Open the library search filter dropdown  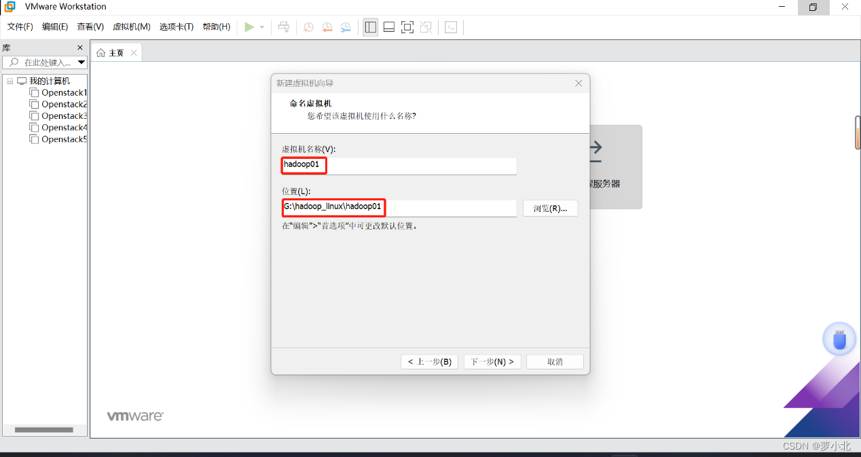coord(81,62)
